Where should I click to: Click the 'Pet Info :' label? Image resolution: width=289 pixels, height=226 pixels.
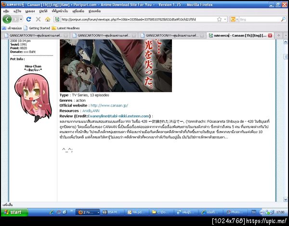coord(17,59)
